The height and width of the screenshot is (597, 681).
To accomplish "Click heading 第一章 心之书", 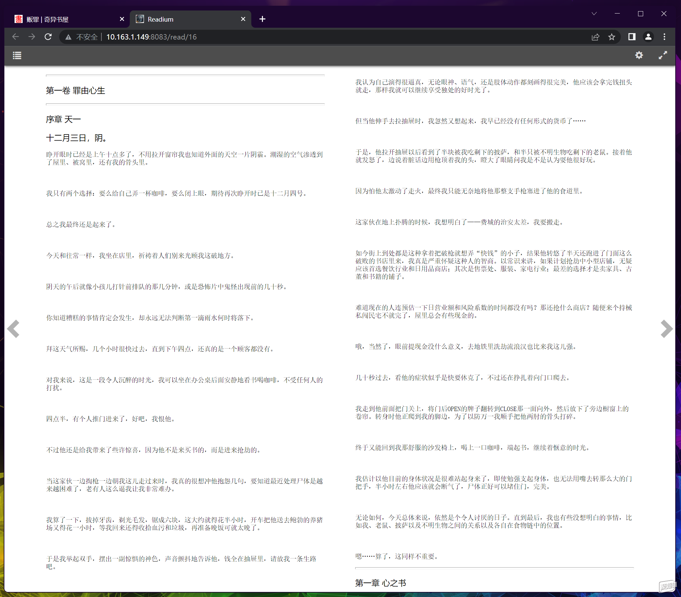I will (380, 583).
